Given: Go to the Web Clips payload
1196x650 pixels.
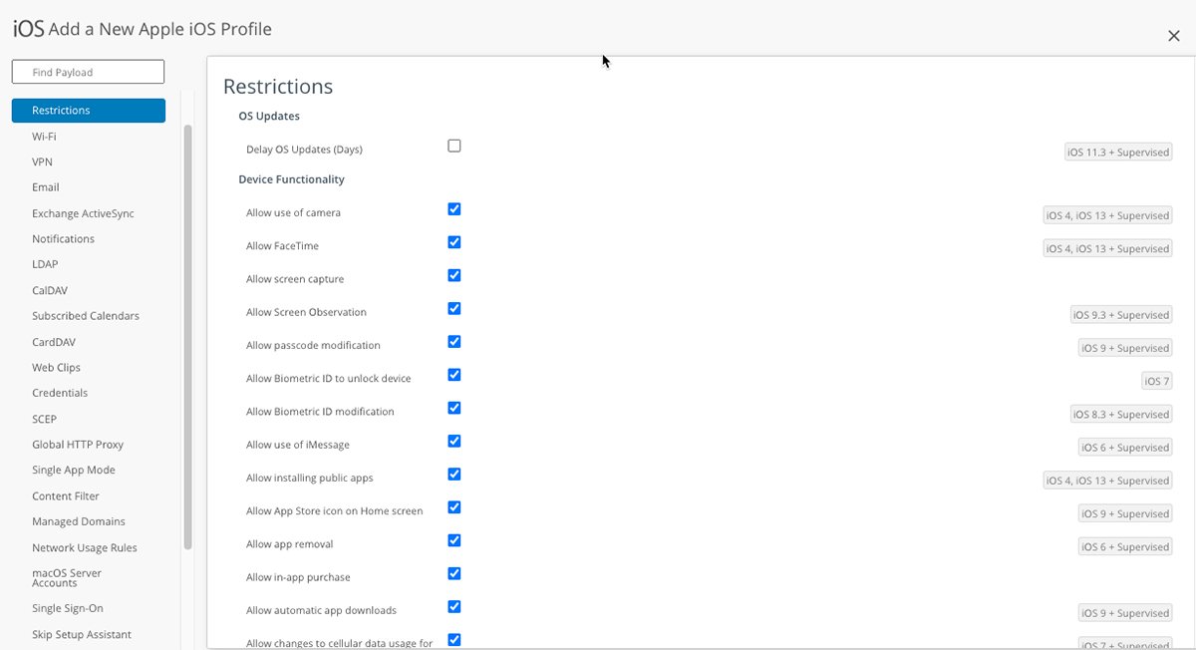Looking at the screenshot, I should tap(56, 368).
